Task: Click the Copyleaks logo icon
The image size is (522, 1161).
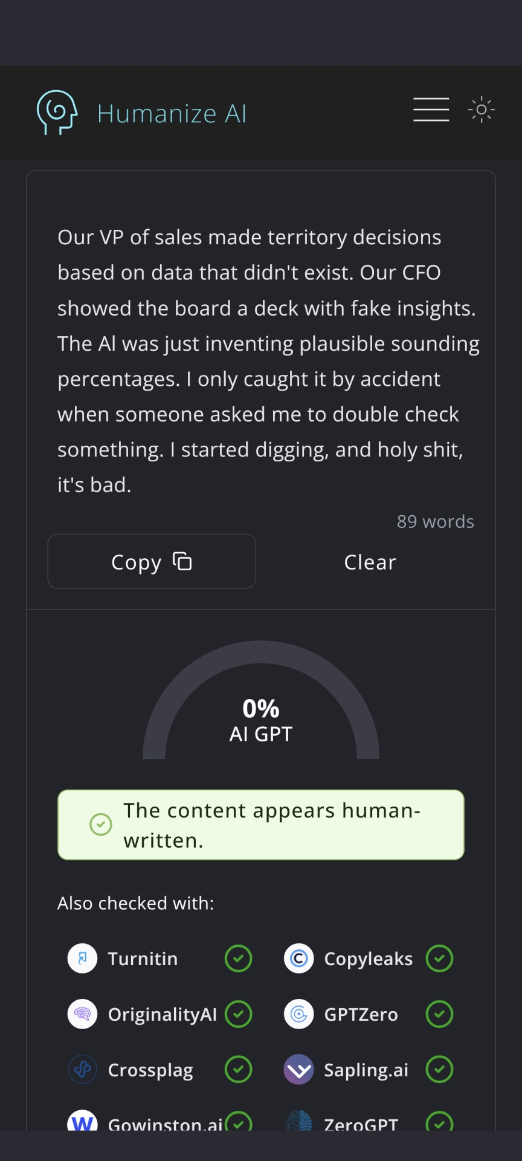Action: [298, 958]
